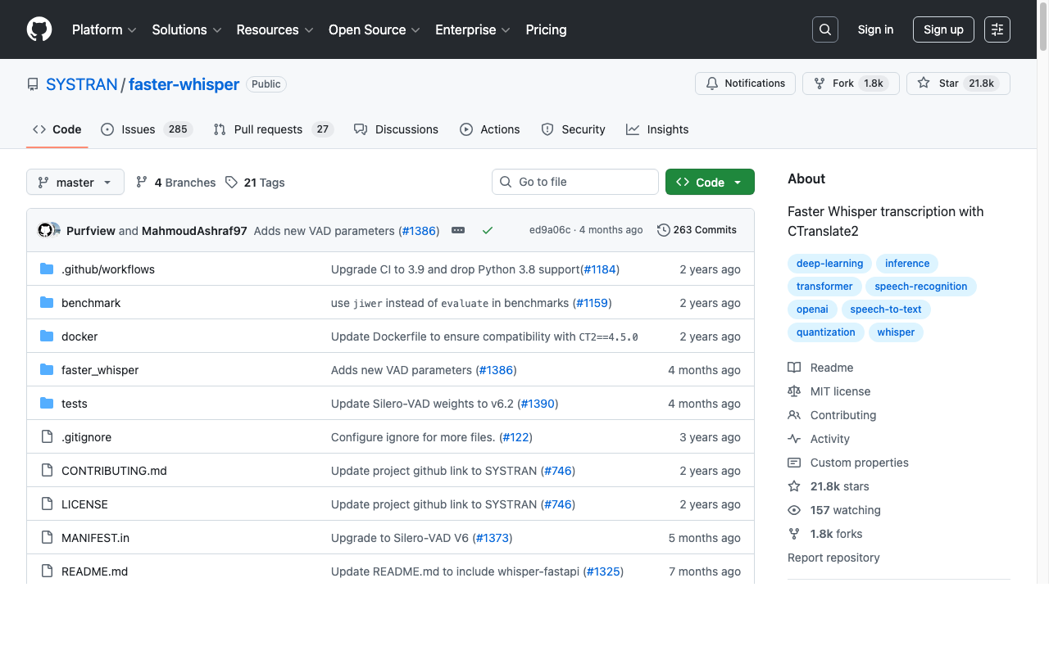Open the search magnifier icon
This screenshot has height=655, width=1049.
[x=824, y=29]
